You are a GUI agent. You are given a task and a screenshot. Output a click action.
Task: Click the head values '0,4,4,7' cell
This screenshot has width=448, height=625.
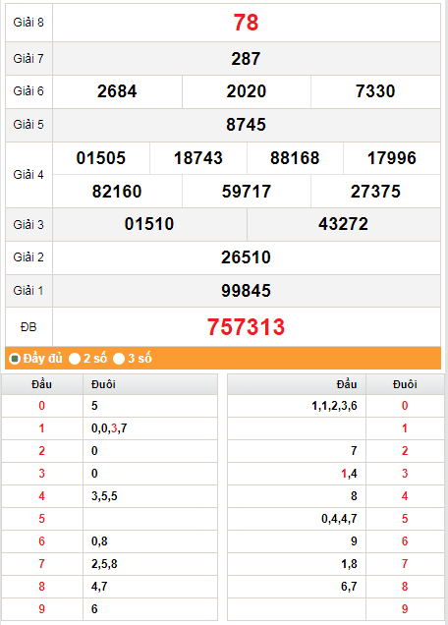[297, 519]
